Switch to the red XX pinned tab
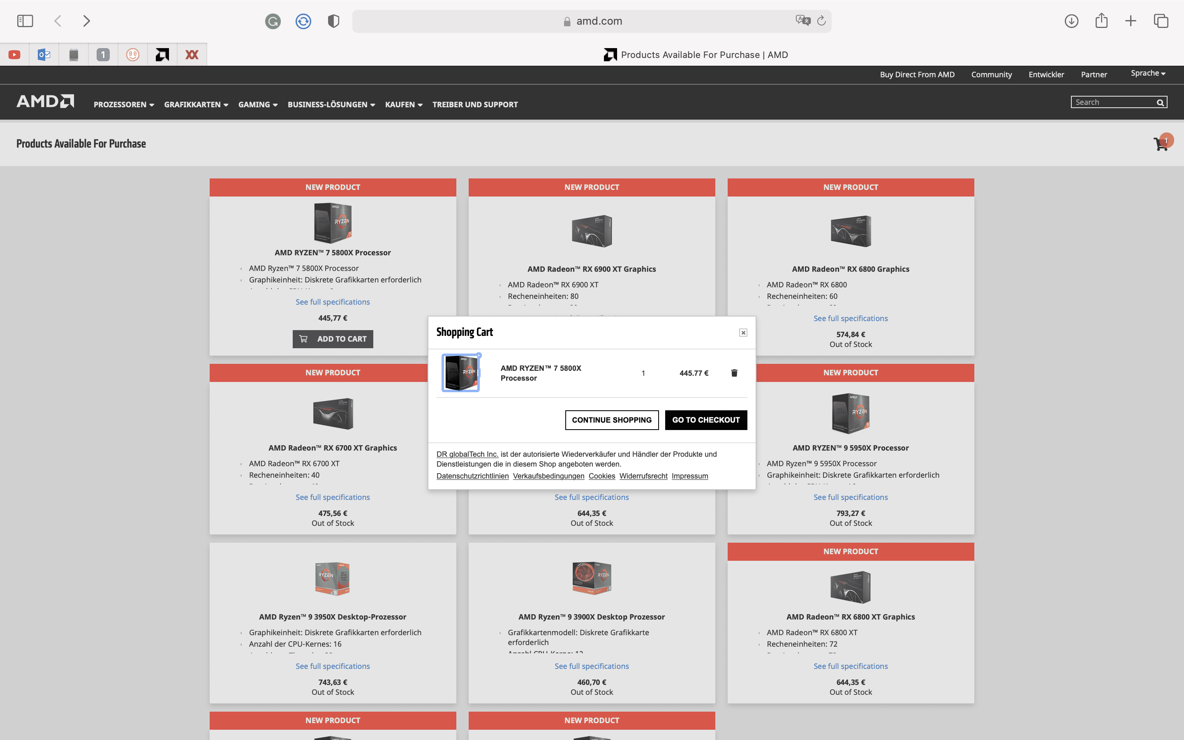Viewport: 1184px width, 740px height. tap(192, 54)
